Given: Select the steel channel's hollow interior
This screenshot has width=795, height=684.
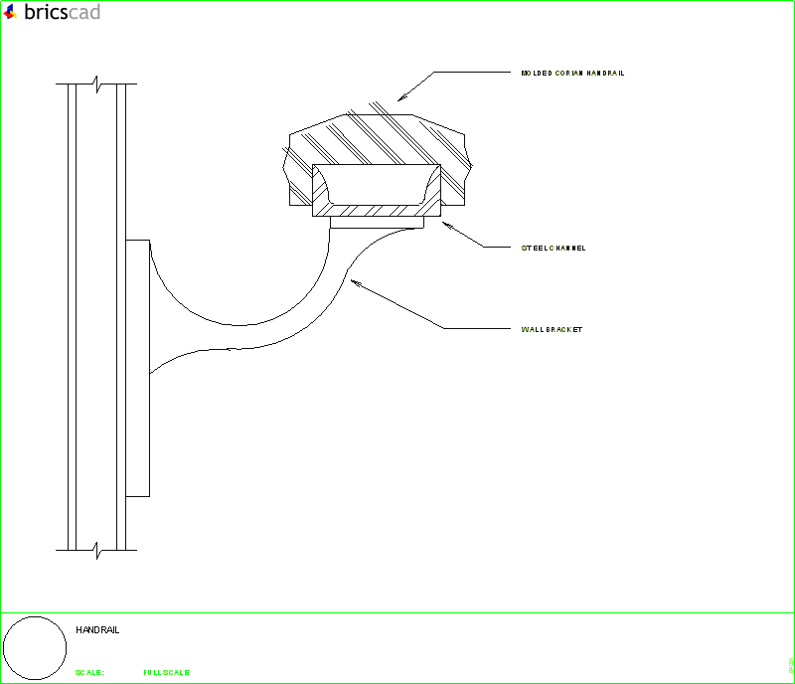Looking at the screenshot, I should point(377,185).
